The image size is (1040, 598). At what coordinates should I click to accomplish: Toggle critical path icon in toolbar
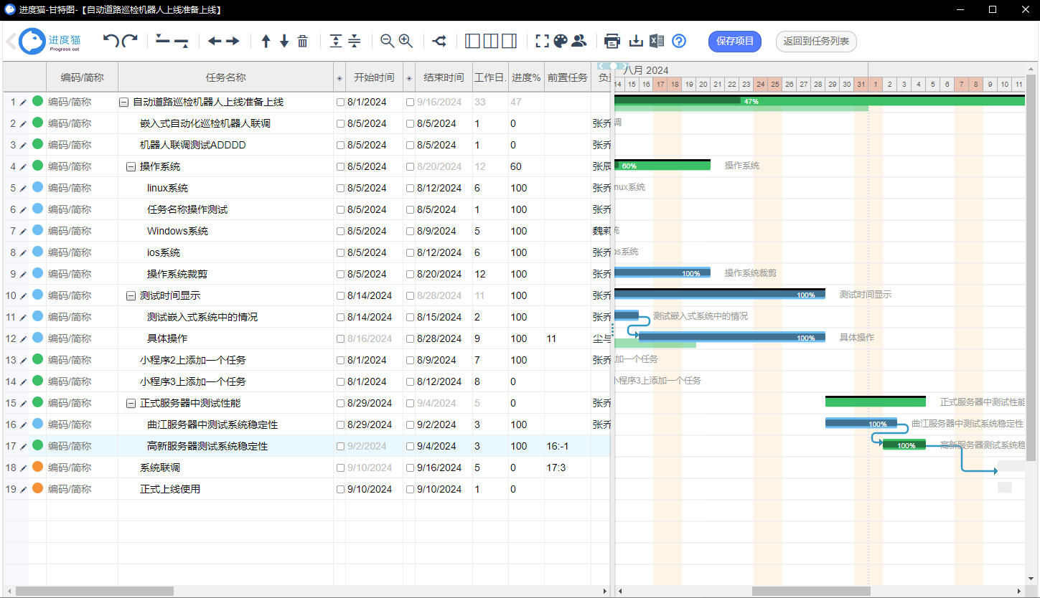pos(439,41)
